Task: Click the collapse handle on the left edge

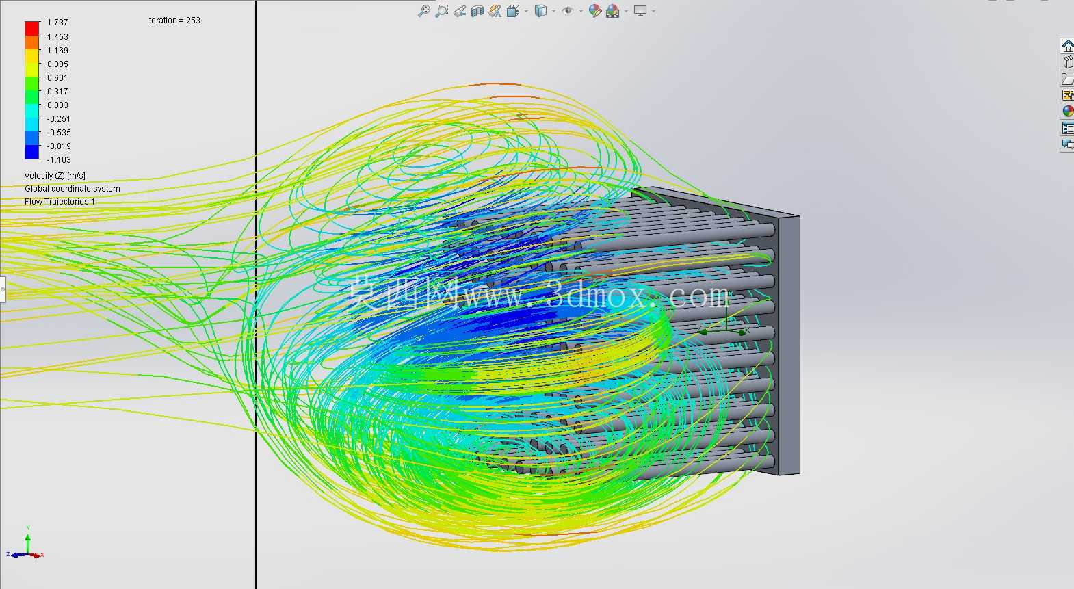Action: (x=3, y=289)
